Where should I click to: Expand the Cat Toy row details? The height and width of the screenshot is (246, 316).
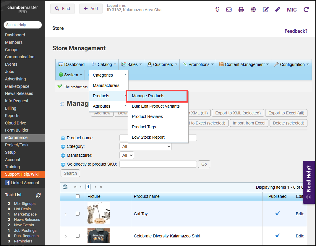(x=66, y=214)
